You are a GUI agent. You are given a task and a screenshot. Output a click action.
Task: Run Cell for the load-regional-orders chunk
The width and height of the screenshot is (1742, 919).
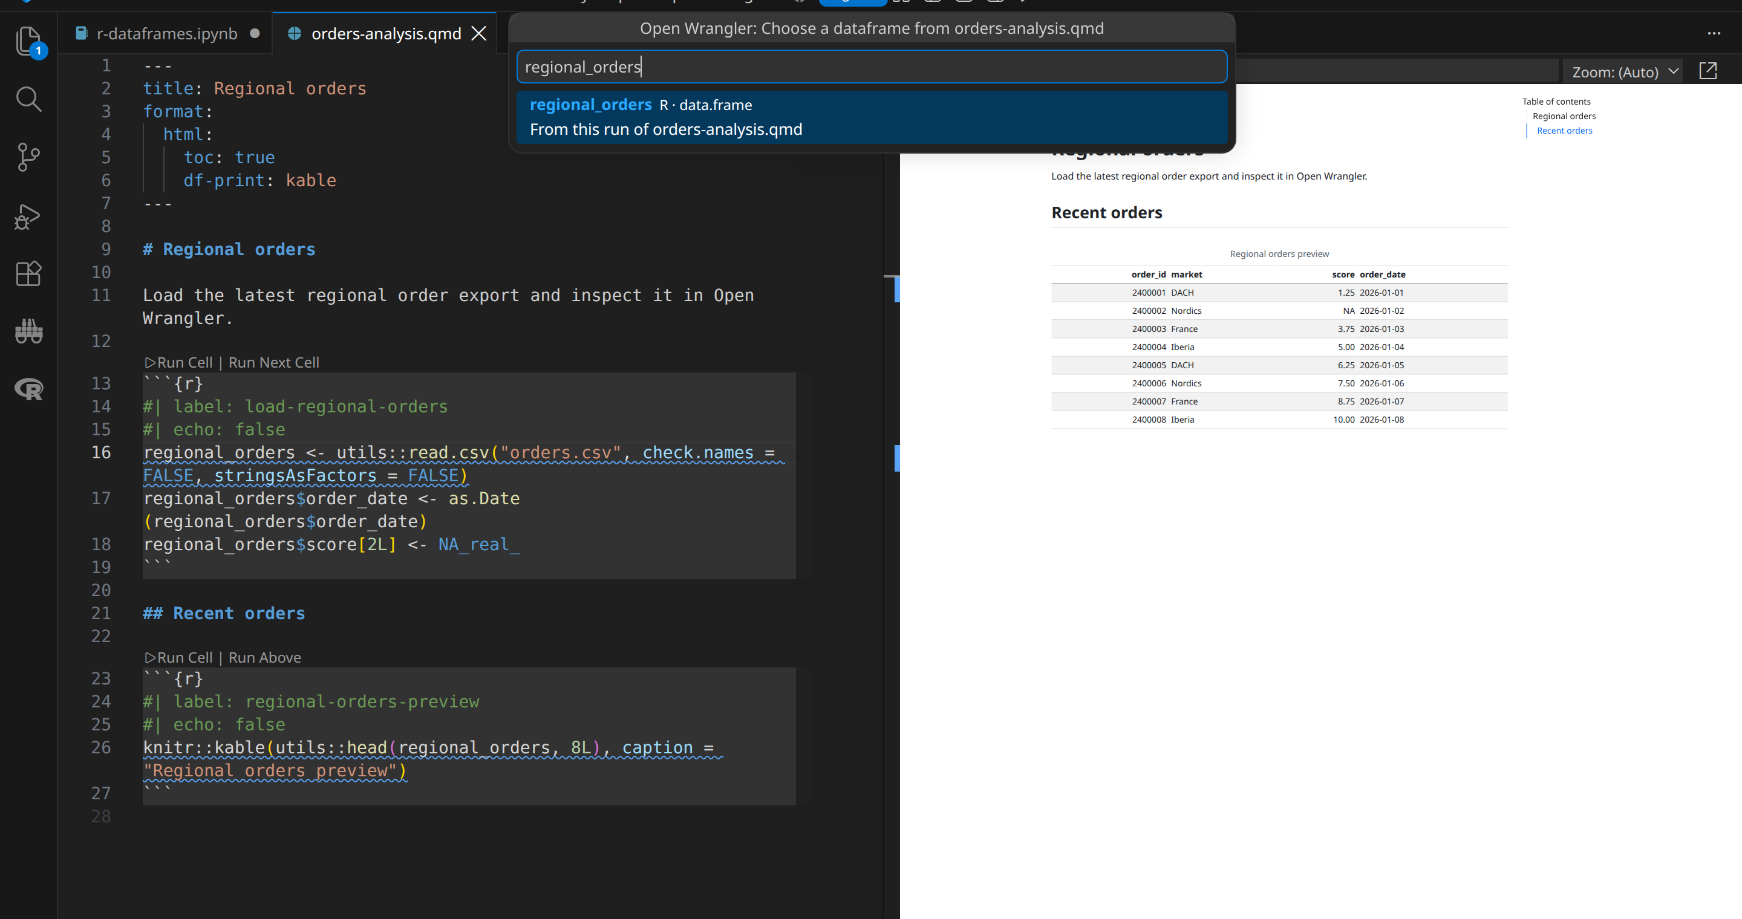click(178, 362)
